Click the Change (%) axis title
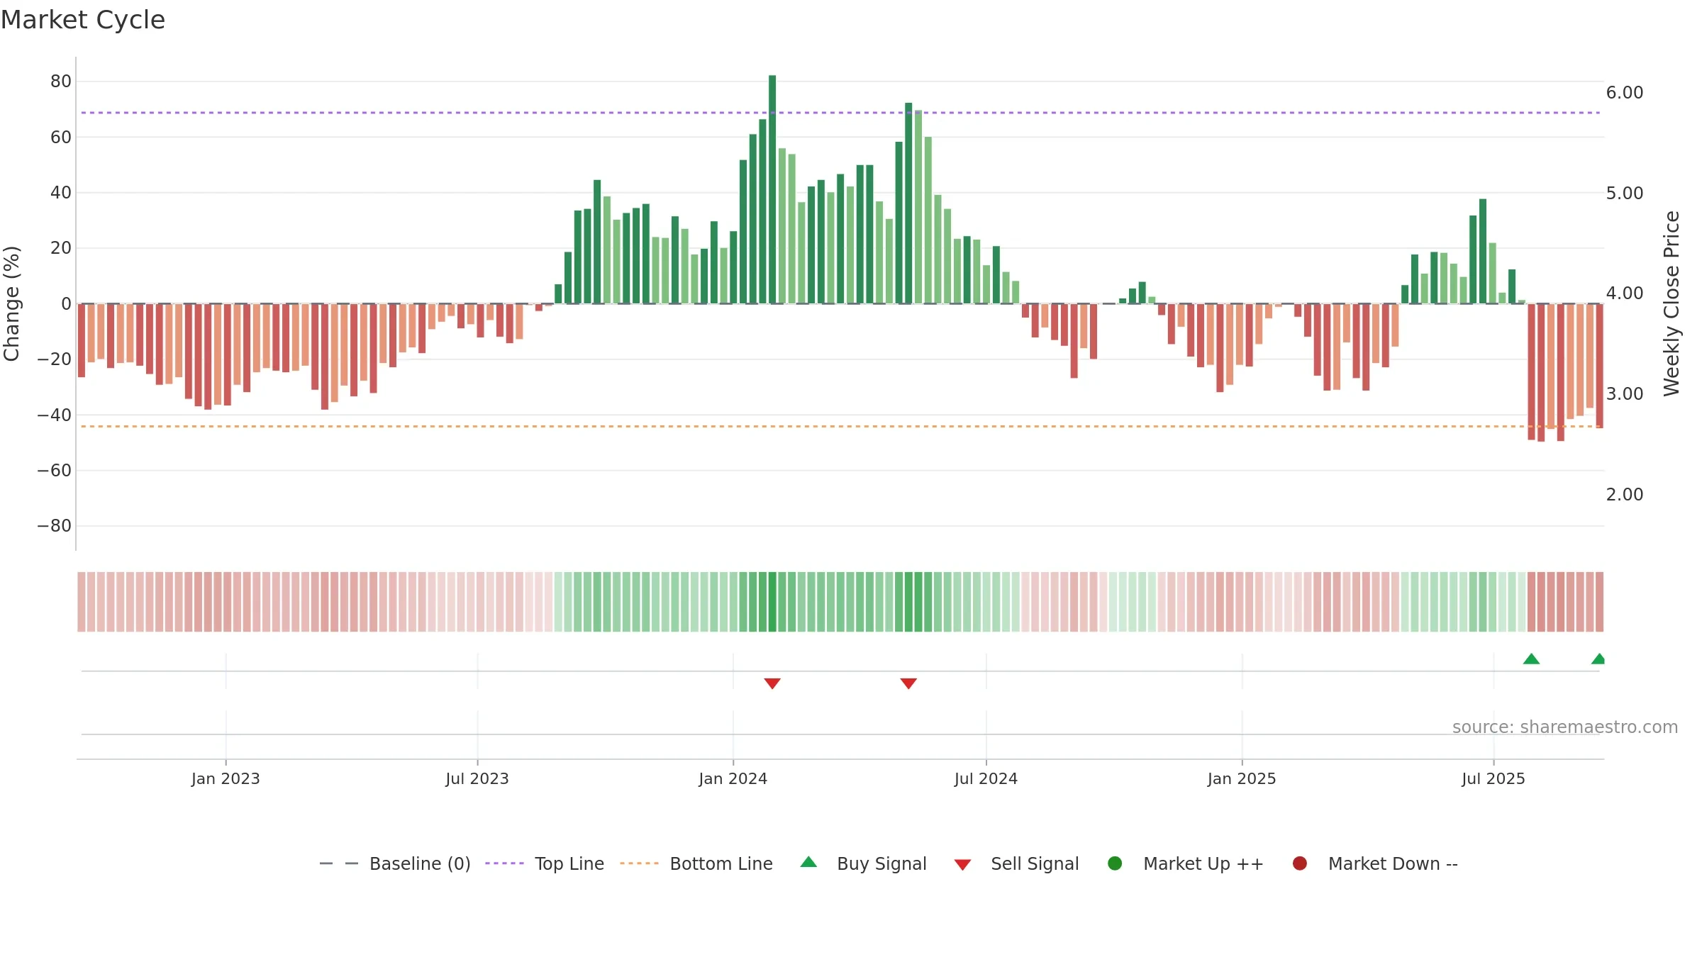1702x957 pixels. (11, 303)
